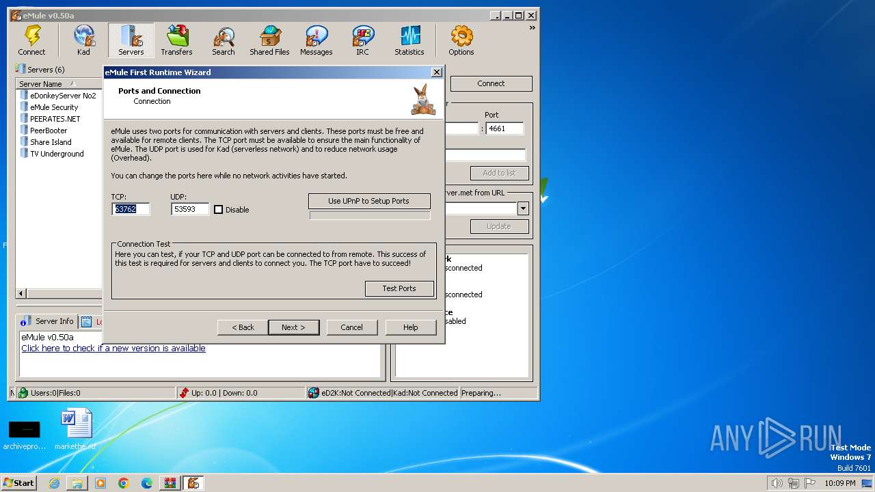875x492 pixels.
Task: Click the wizard Back button
Action: coord(243,327)
